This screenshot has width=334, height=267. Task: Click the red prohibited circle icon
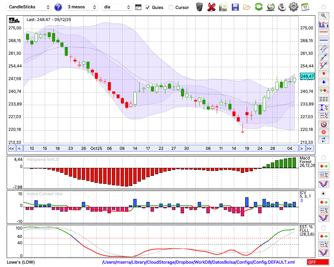tap(324, 124)
